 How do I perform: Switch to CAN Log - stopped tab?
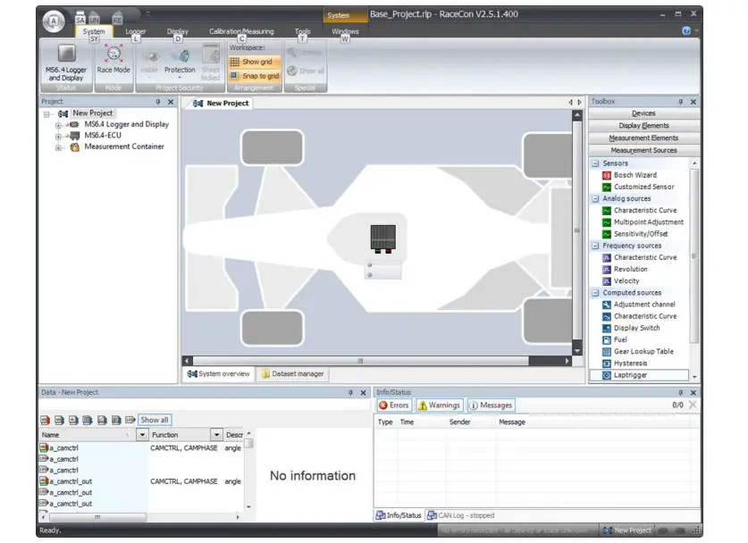[x=461, y=515]
